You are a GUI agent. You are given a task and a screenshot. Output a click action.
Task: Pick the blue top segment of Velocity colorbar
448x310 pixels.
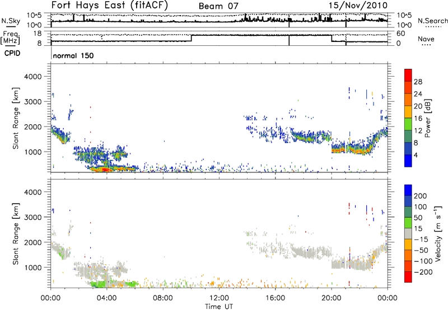point(408,190)
